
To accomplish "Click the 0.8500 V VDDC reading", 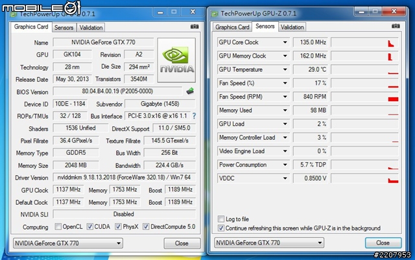I will (x=310, y=178).
